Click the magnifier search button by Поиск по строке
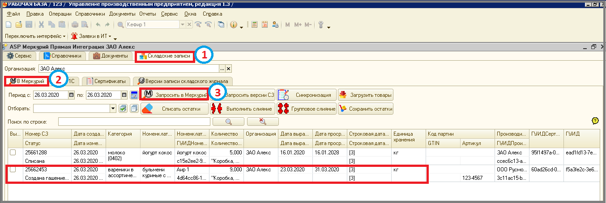The width and height of the screenshot is (606, 203). pyautogui.click(x=228, y=121)
